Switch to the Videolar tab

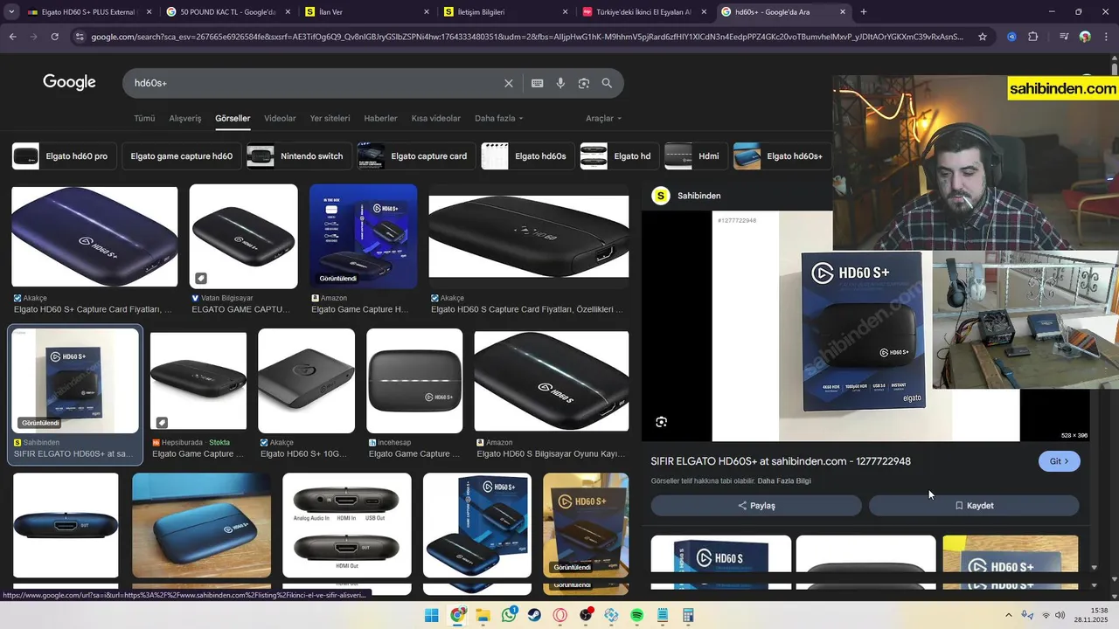tap(280, 118)
